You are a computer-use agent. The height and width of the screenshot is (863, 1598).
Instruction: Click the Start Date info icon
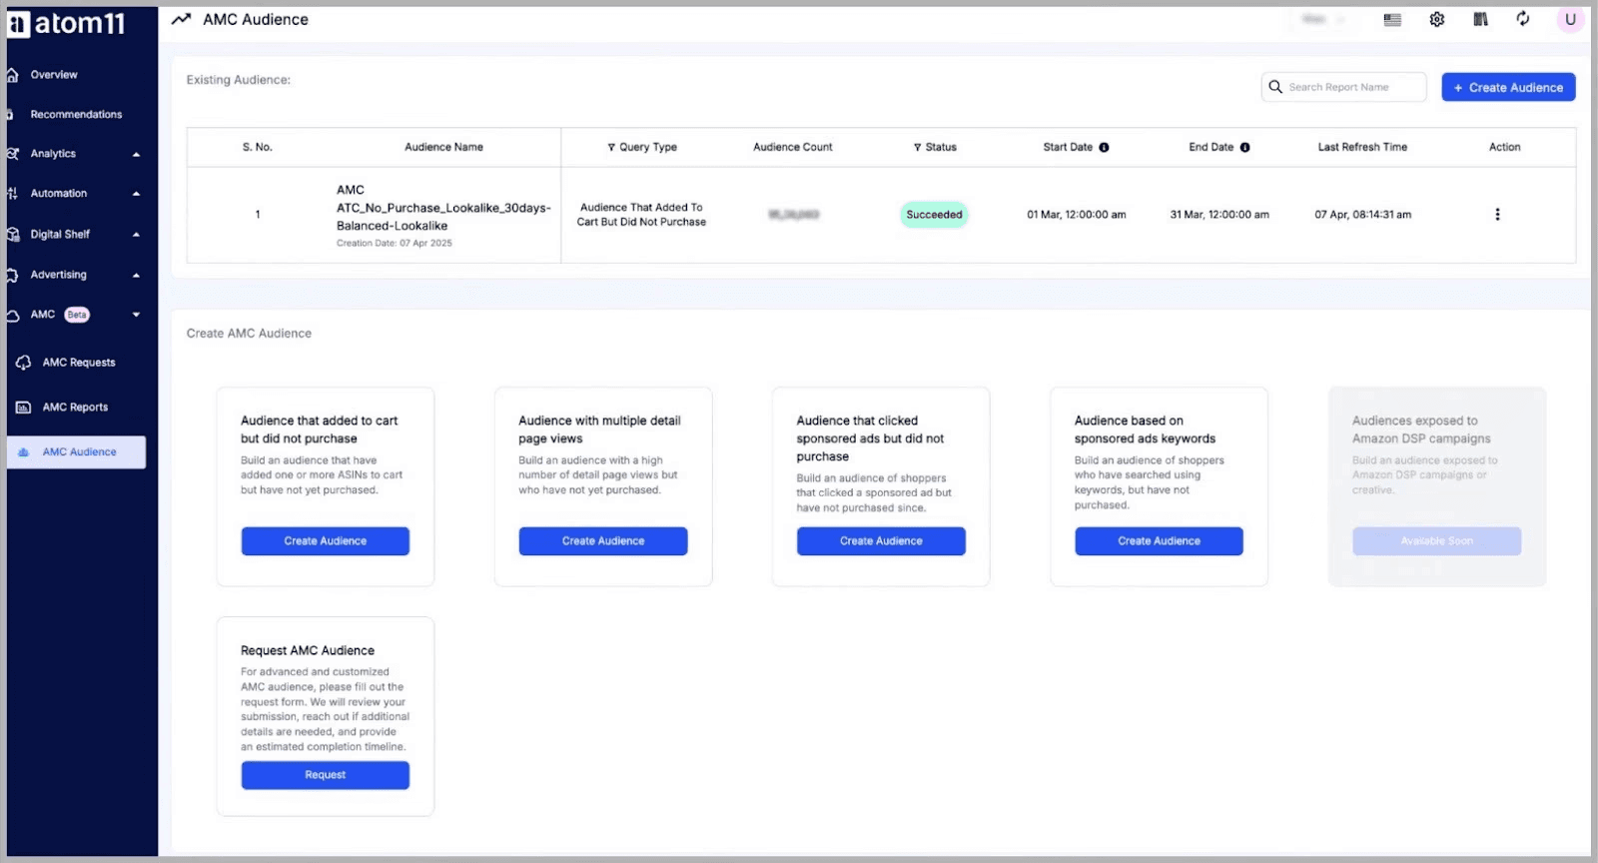click(1104, 147)
